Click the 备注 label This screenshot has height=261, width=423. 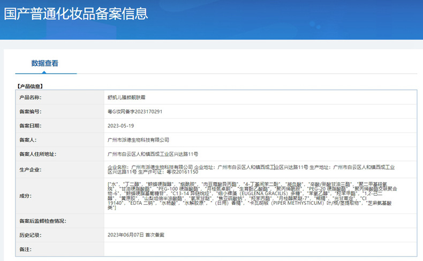25,249
